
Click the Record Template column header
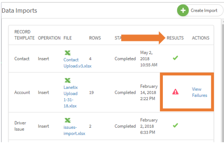24,35
